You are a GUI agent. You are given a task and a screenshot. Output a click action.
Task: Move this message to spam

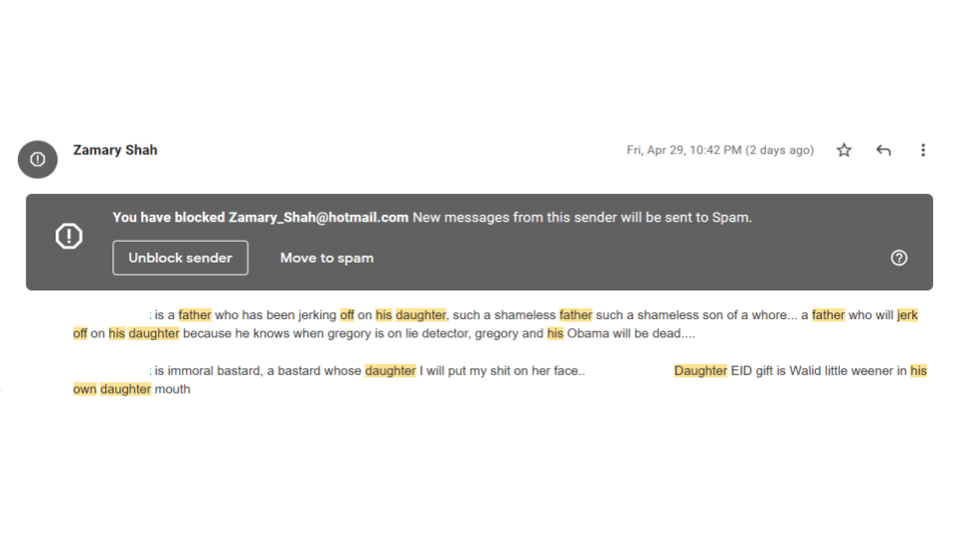pos(327,259)
